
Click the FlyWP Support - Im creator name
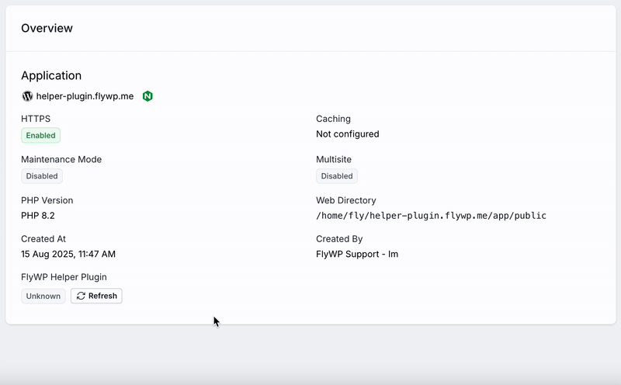point(357,254)
